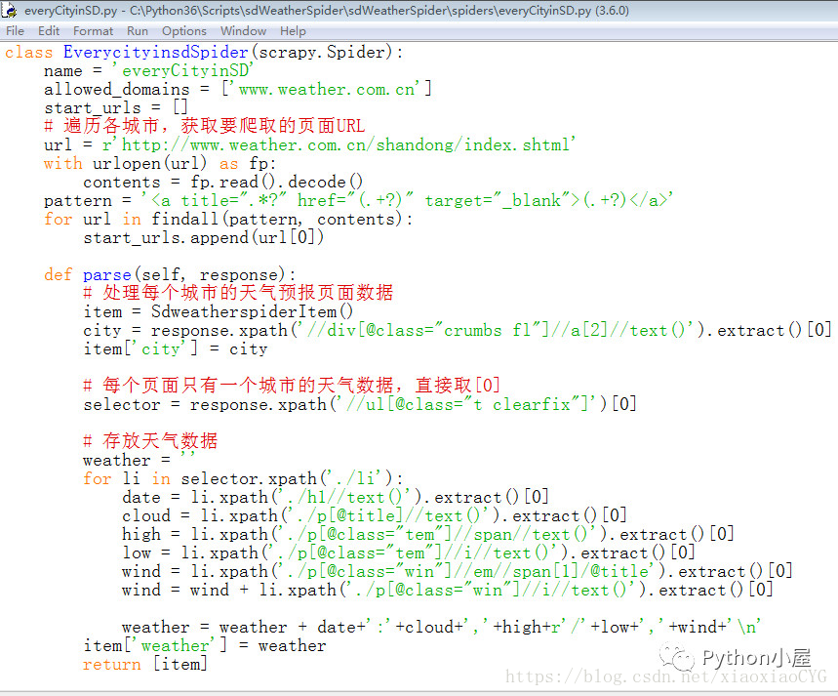Viewport: 838px width, 696px height.
Task: Click the selector xpath 't clearfix' line
Action: point(360,404)
